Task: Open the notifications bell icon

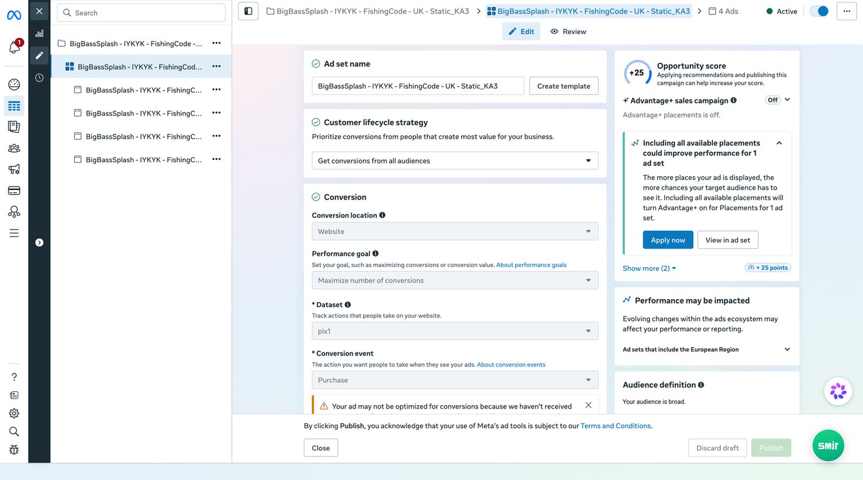Action: [x=14, y=47]
